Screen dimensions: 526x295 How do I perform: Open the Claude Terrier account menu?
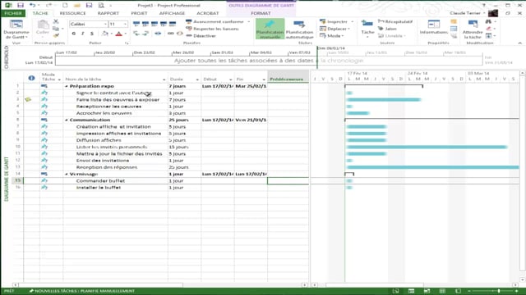coord(468,13)
